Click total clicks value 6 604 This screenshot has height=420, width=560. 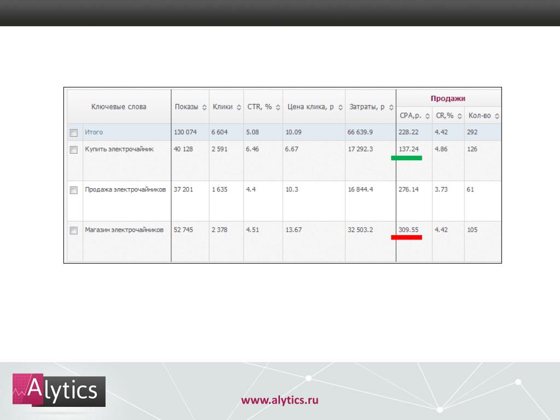pyautogui.click(x=219, y=132)
